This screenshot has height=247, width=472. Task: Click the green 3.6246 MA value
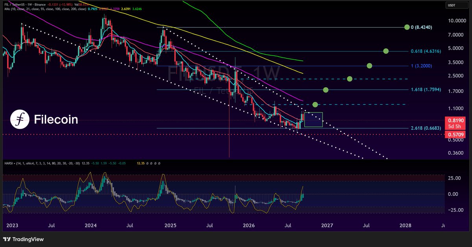137,9
